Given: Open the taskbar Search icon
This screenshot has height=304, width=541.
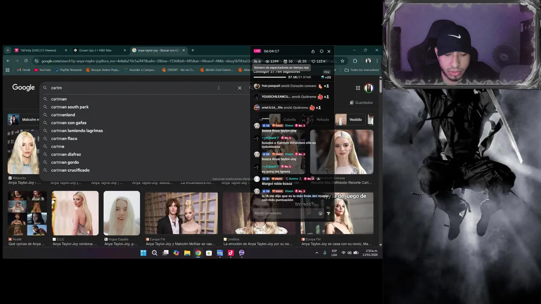Looking at the screenshot, I should tap(154, 253).
